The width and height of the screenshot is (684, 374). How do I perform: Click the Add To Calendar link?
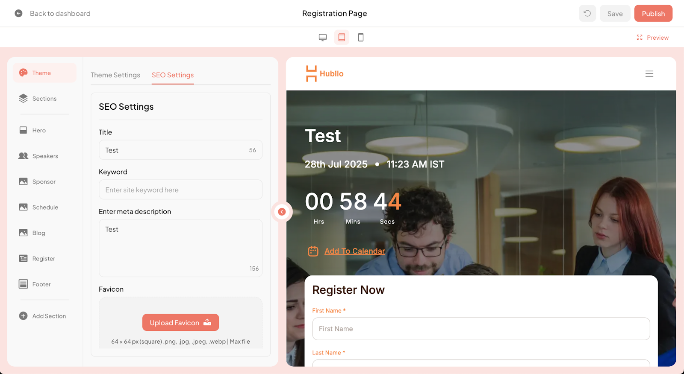click(354, 251)
